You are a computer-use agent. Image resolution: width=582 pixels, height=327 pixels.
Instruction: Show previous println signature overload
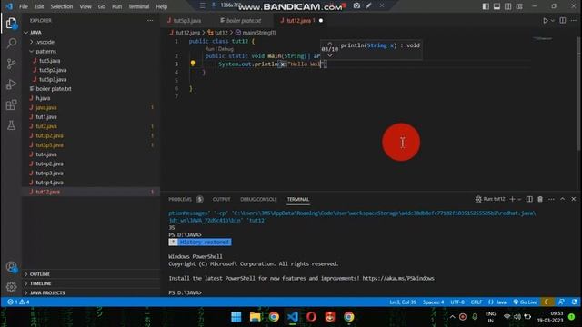[x=330, y=43]
